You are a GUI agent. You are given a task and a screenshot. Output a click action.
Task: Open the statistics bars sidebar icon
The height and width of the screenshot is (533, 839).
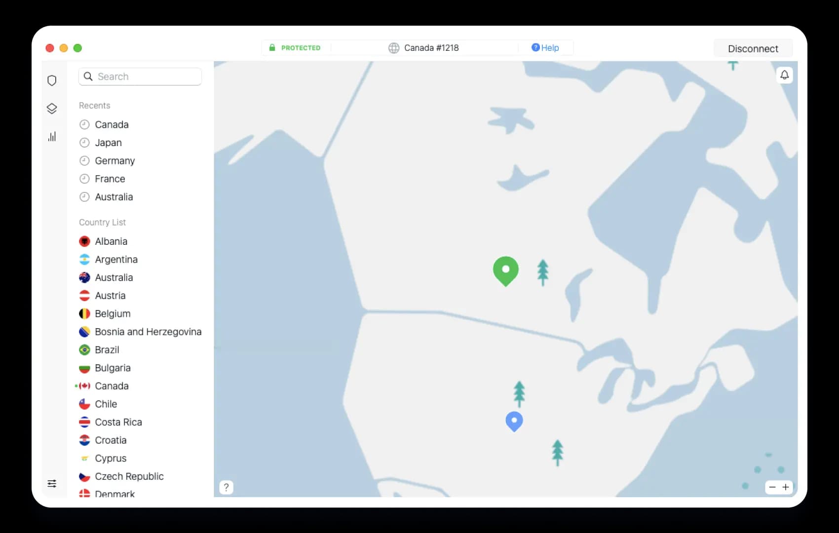pyautogui.click(x=52, y=137)
